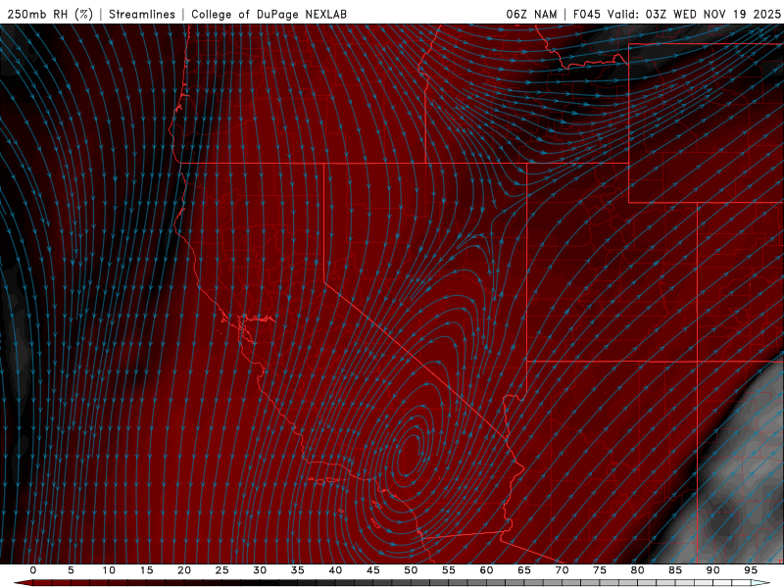Click the "03Z WED NOV 19 2025" valid time

point(713,14)
